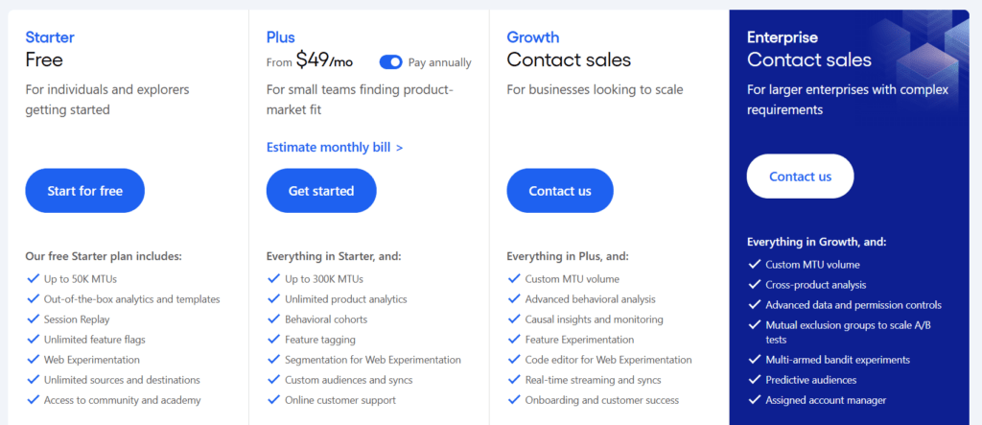The width and height of the screenshot is (982, 425).
Task: Click Start for free button
Action: (x=85, y=191)
